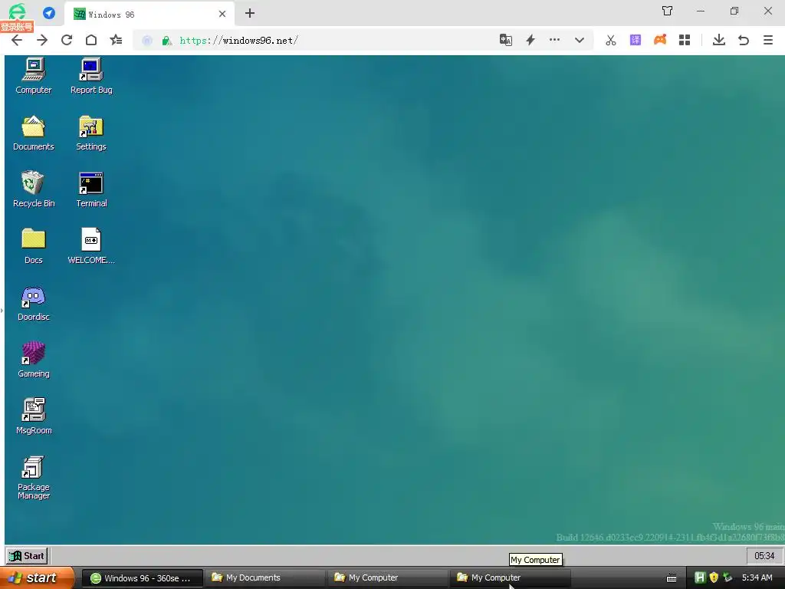The height and width of the screenshot is (589, 785).
Task: Click the XP start button
Action: click(37, 577)
